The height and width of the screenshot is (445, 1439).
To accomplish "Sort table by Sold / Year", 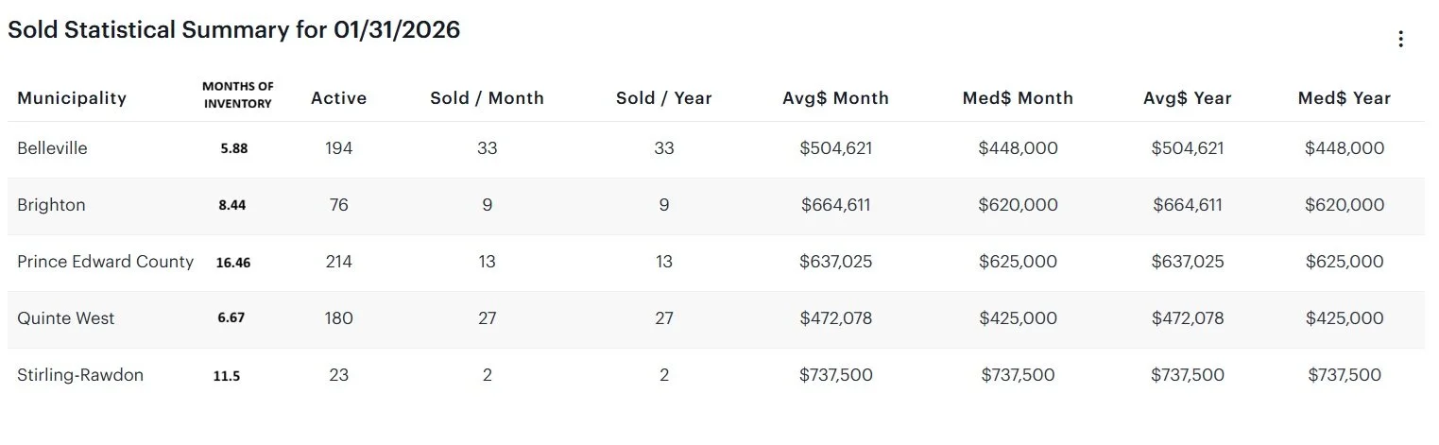I will coord(663,98).
